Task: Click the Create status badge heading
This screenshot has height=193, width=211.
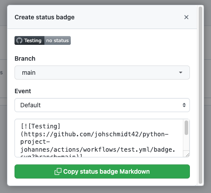Action: point(44,17)
